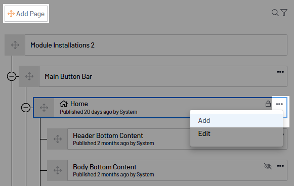Click the move handle for Header Bottom Content
This screenshot has height=186, width=294.
pos(57,139)
